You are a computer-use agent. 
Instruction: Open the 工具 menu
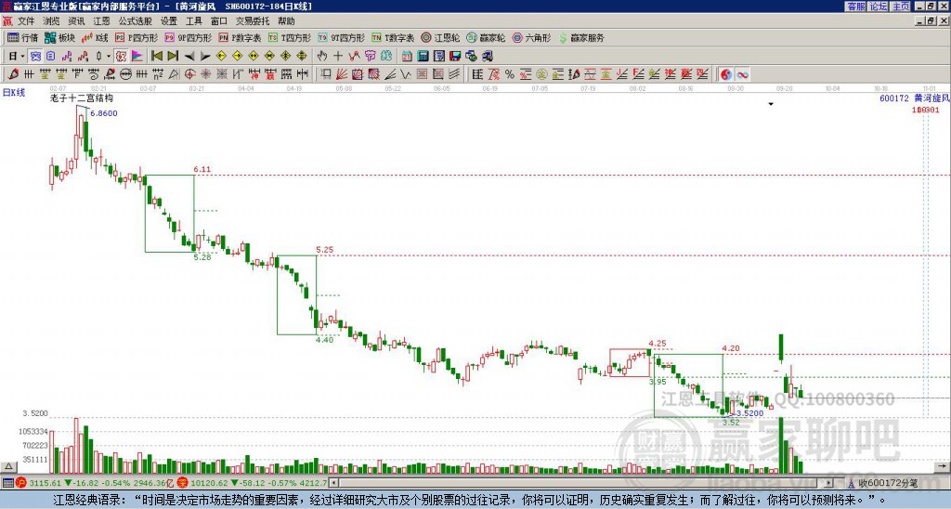pyautogui.click(x=193, y=21)
